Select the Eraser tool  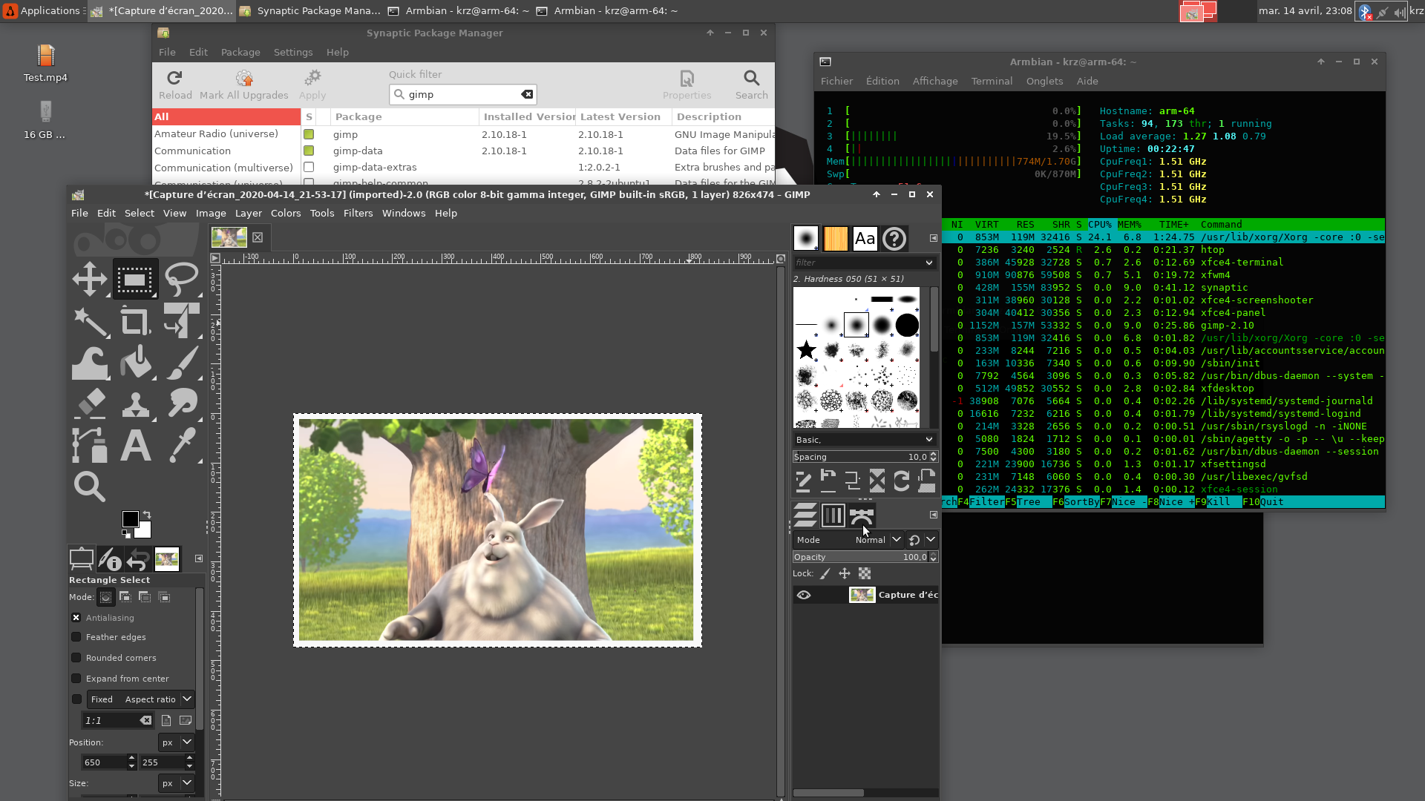pyautogui.click(x=90, y=404)
